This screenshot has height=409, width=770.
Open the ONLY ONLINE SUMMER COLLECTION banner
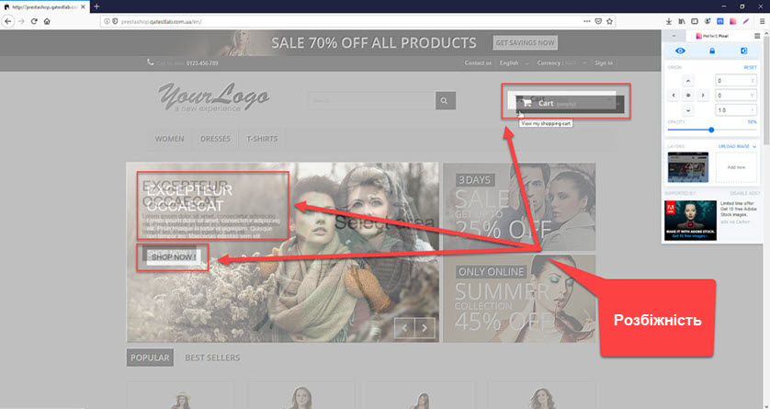(x=519, y=298)
